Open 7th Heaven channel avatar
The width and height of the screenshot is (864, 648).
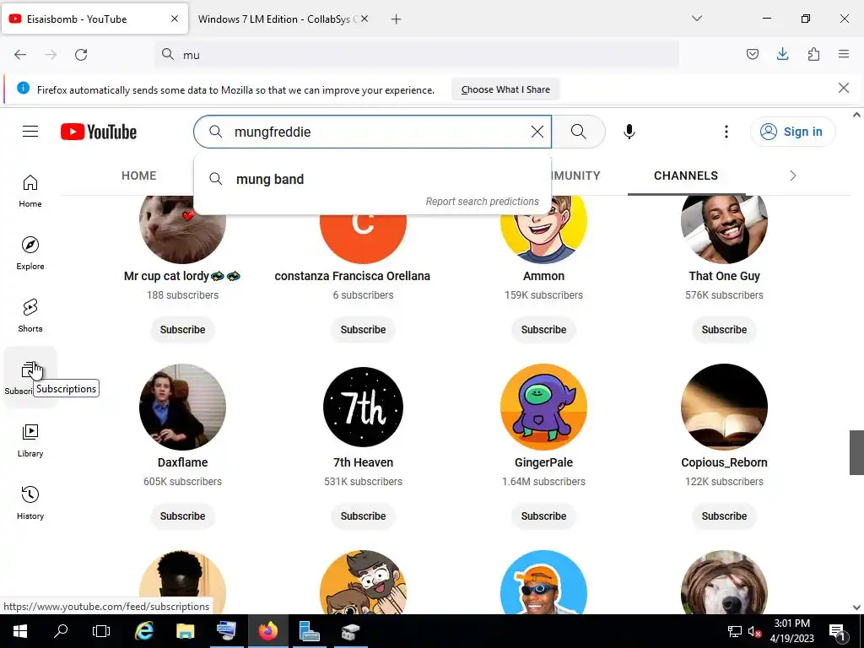click(363, 407)
